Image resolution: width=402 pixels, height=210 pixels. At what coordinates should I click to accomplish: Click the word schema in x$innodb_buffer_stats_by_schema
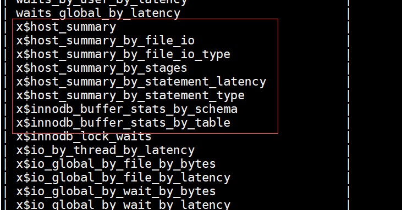[216, 109]
